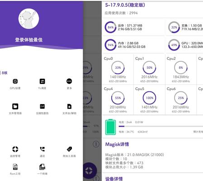Tap the 应用使用次数:2994 line
The image size is (203, 181).
(121, 13)
